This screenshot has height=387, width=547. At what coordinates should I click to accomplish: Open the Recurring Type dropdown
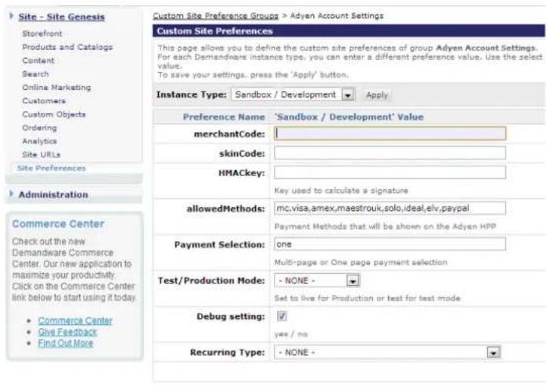click(x=387, y=352)
